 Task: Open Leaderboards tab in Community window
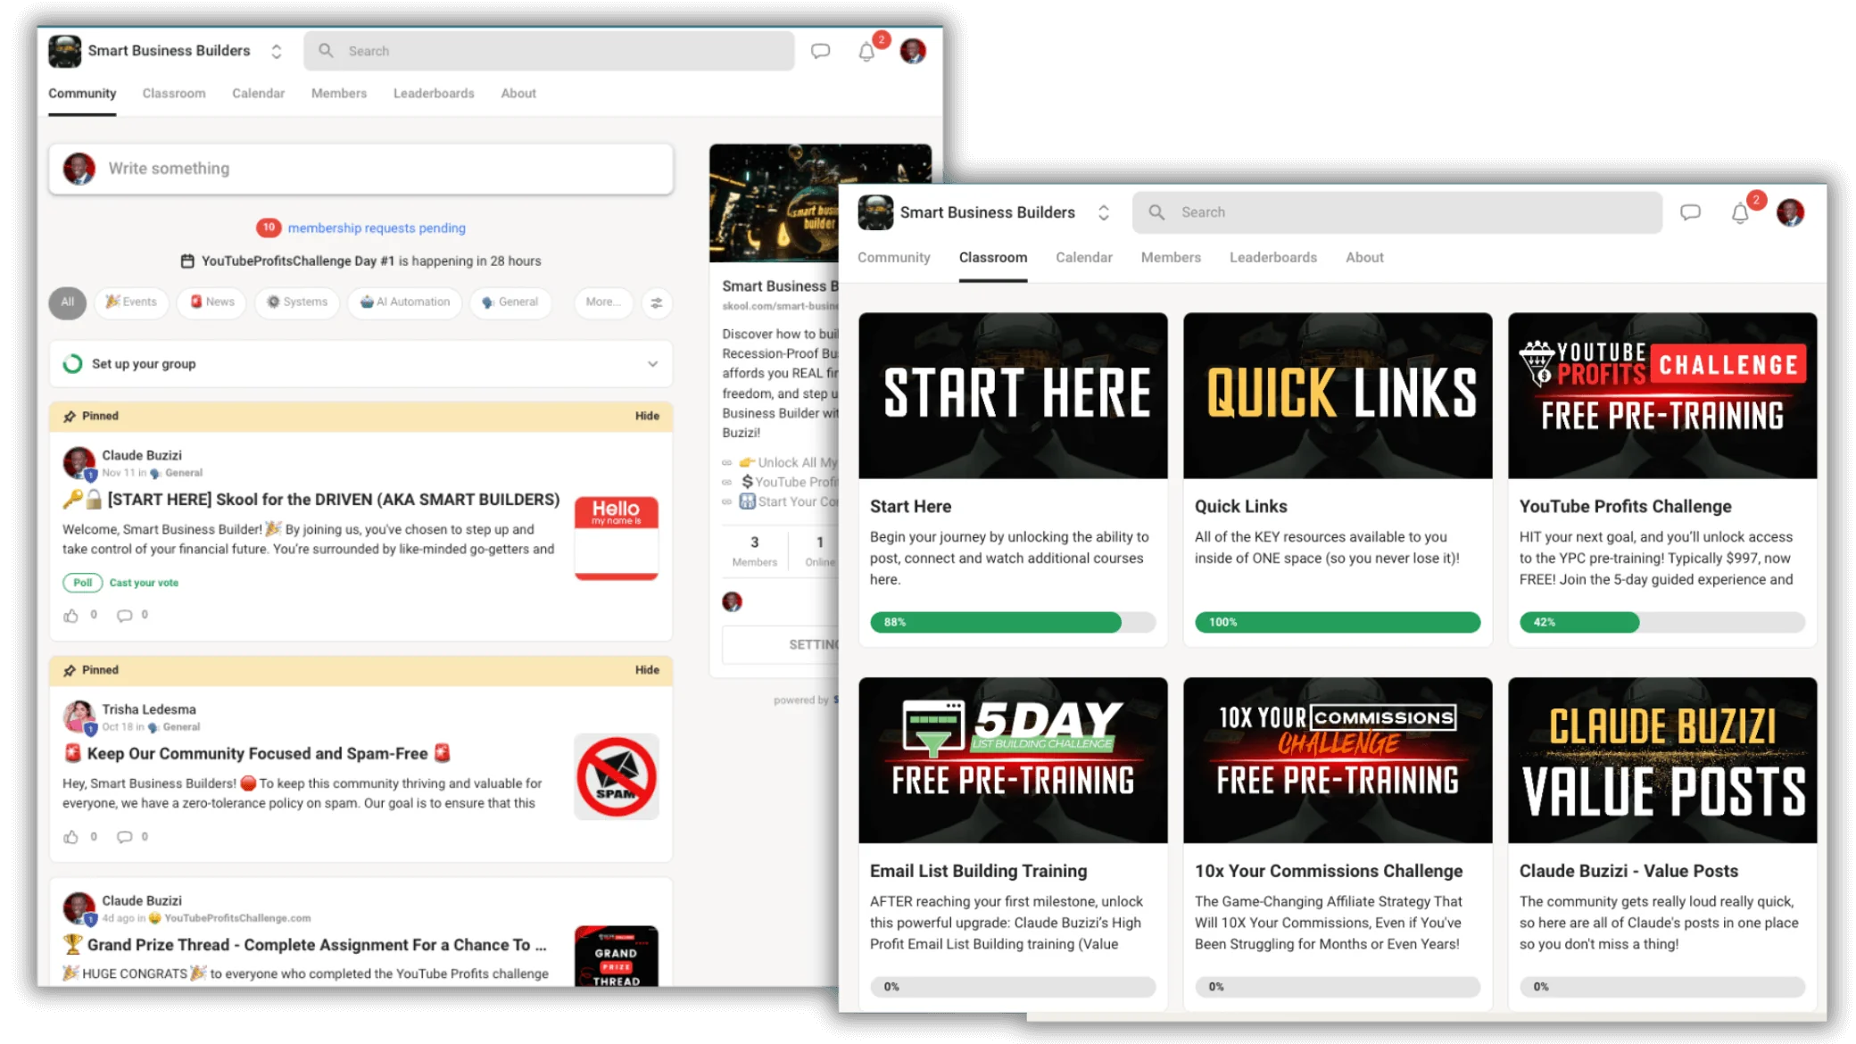click(434, 94)
